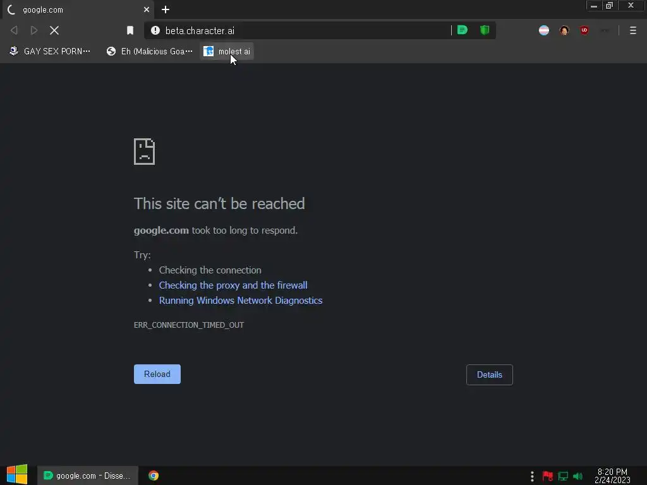Click the Details button
The image size is (647, 485).
490,375
